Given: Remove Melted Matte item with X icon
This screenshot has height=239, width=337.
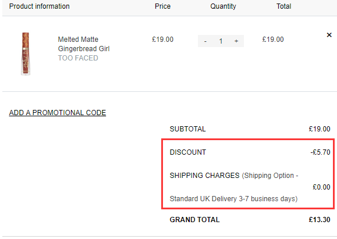Looking at the screenshot, I should 329,35.
